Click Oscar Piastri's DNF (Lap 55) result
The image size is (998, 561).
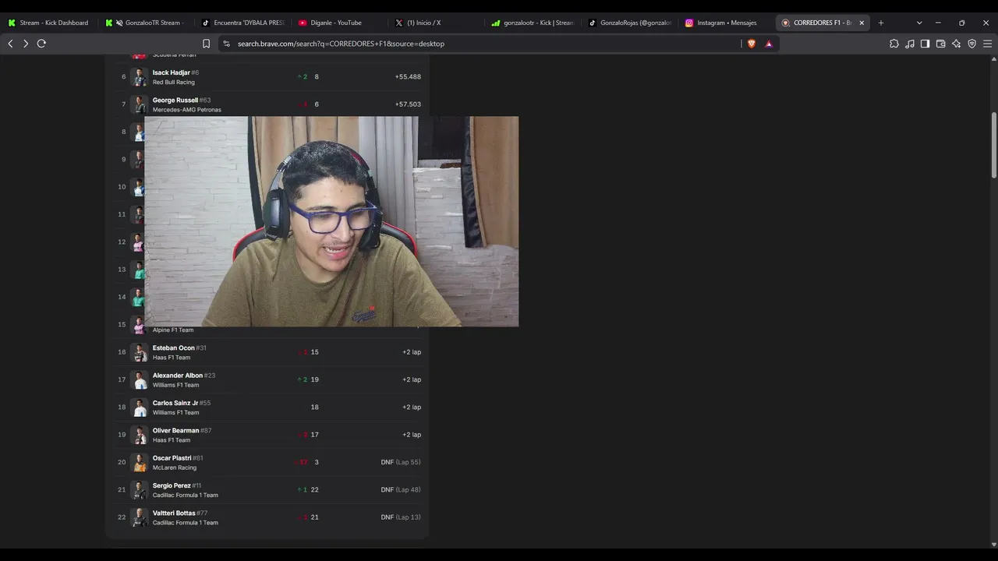pos(401,462)
